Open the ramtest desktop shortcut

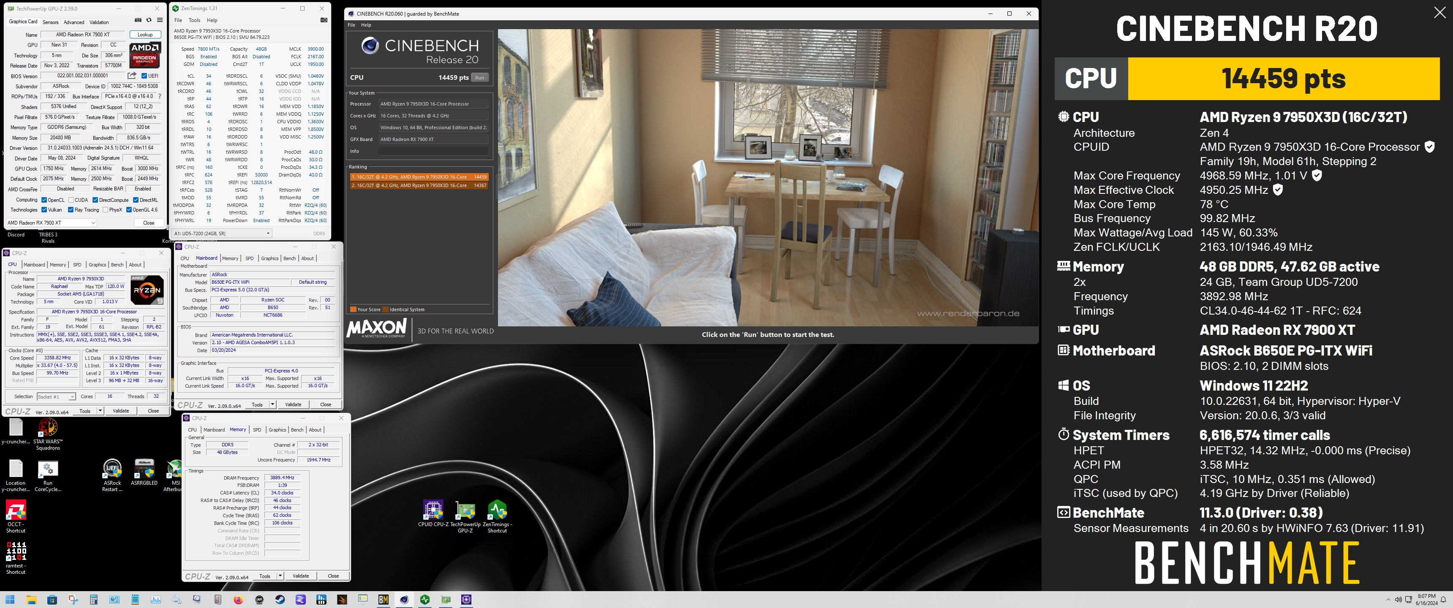pyautogui.click(x=16, y=558)
